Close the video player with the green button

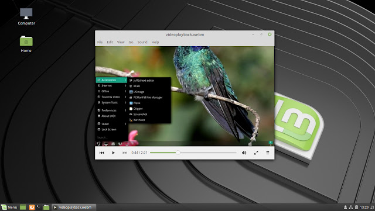(270, 34)
